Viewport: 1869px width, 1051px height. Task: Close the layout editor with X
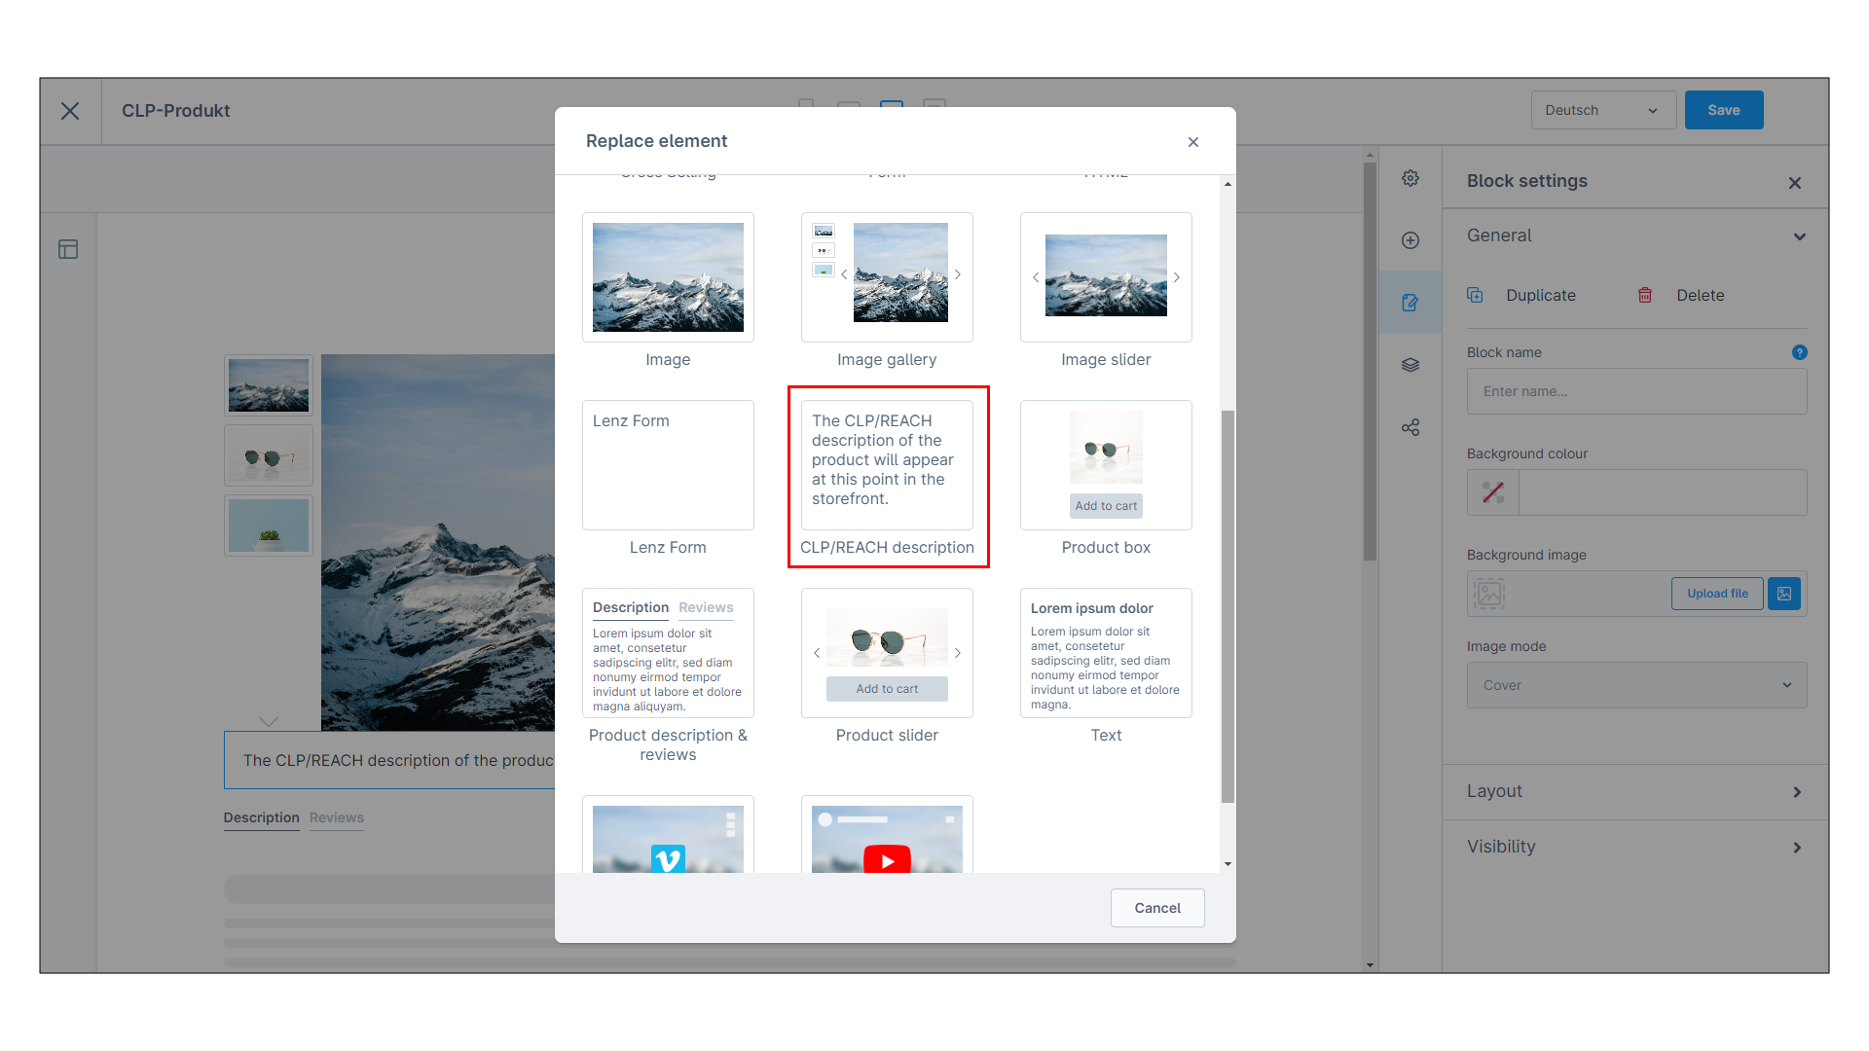pyautogui.click(x=70, y=111)
